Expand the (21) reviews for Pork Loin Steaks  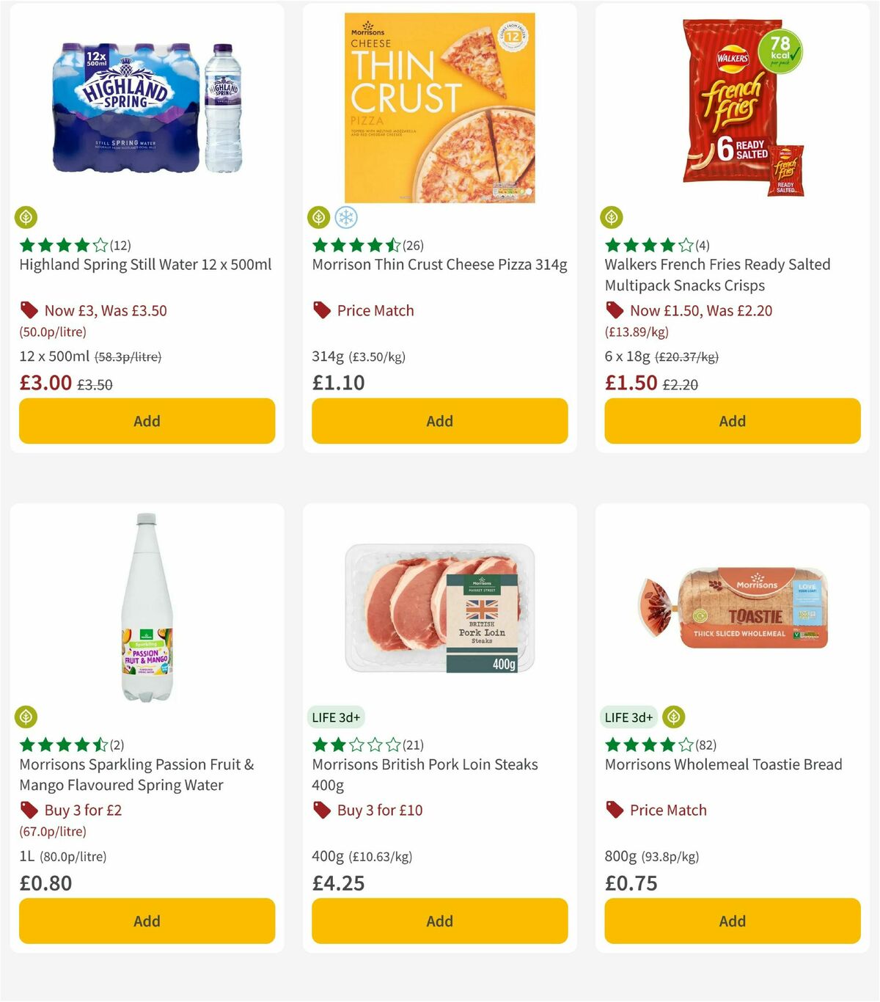click(x=411, y=745)
